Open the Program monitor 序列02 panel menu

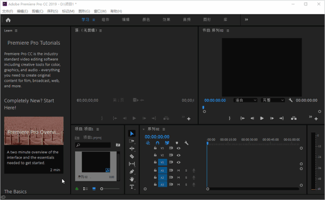click(x=228, y=30)
